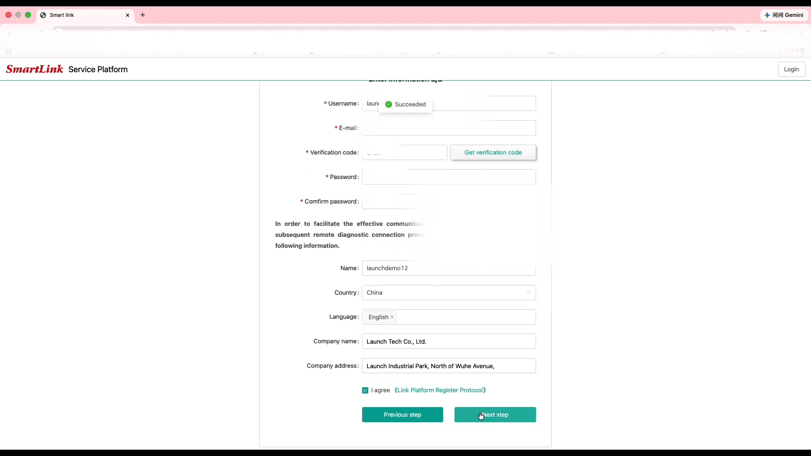Open the Gemini assistant button

pos(784,15)
